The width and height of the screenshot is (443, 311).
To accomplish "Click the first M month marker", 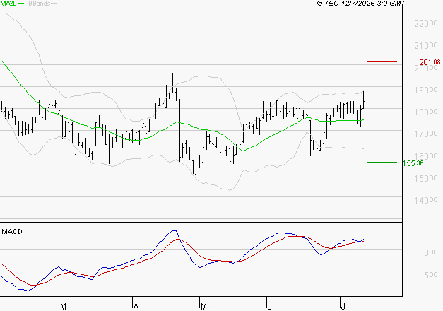I will coord(64,306).
